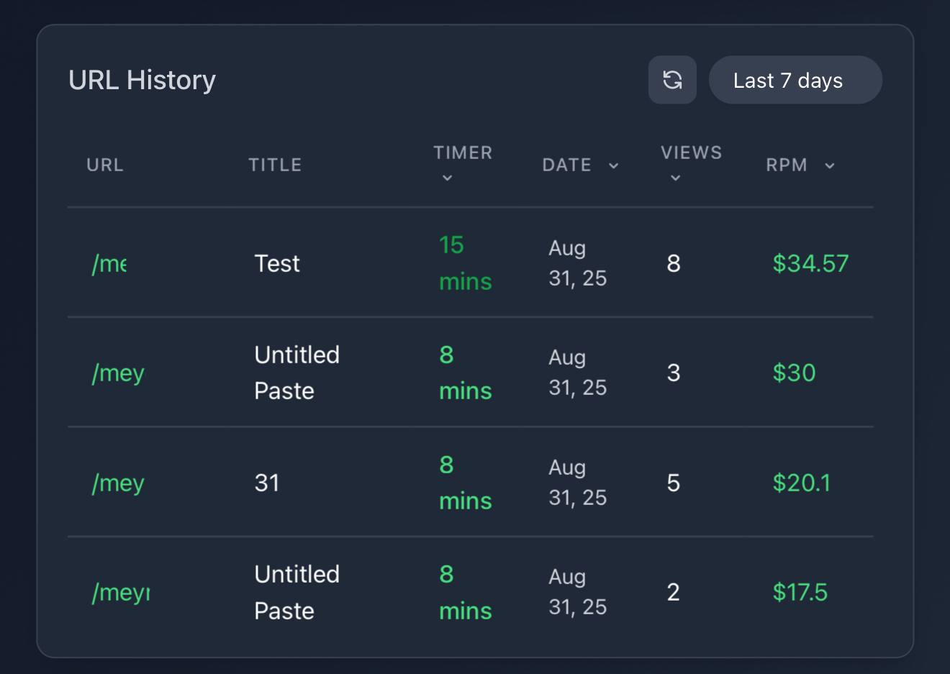Open the /mey link of Untitled Paste
Image resolution: width=950 pixels, height=674 pixels.
118,373
